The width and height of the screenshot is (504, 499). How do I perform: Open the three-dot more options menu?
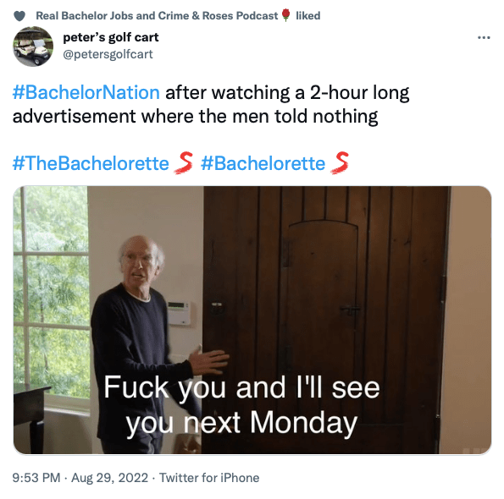pos(484,37)
